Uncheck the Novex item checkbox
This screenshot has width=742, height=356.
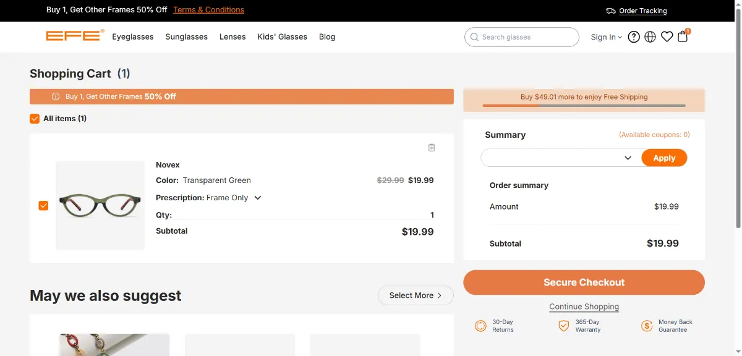pos(43,205)
